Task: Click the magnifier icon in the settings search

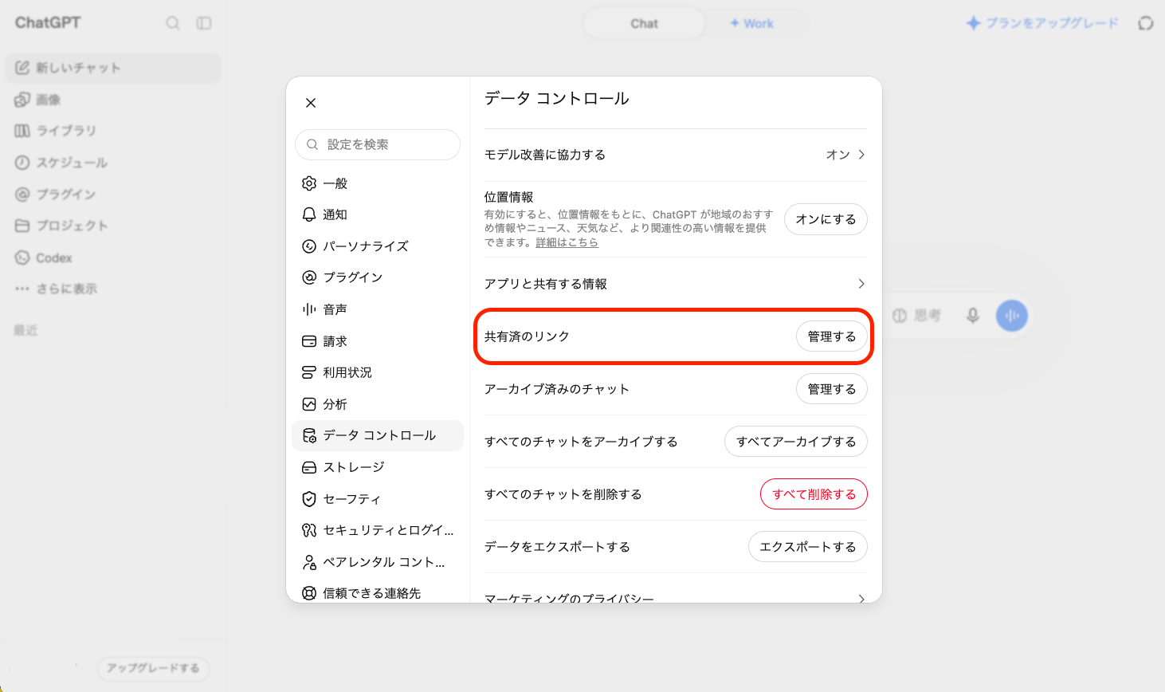Action: pyautogui.click(x=312, y=144)
